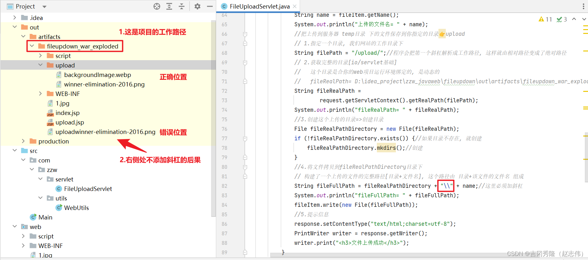
Task: Collapse the utils package
Action: coord(40,198)
